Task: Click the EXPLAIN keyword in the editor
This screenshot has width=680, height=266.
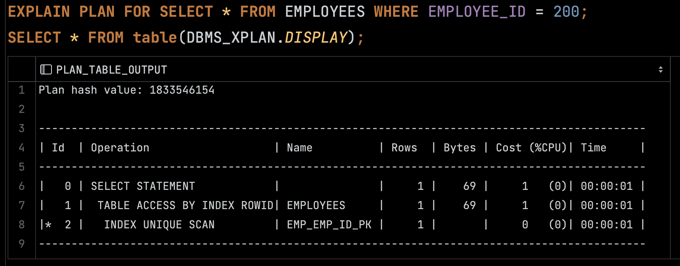Action: 39,12
